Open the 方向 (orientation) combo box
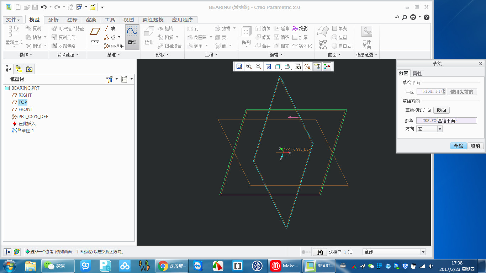Image resolution: width=486 pixels, height=273 pixels. tap(429, 129)
